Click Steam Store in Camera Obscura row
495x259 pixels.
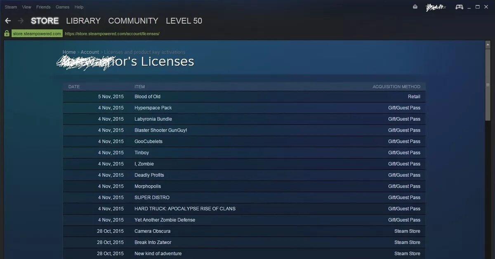click(x=407, y=231)
